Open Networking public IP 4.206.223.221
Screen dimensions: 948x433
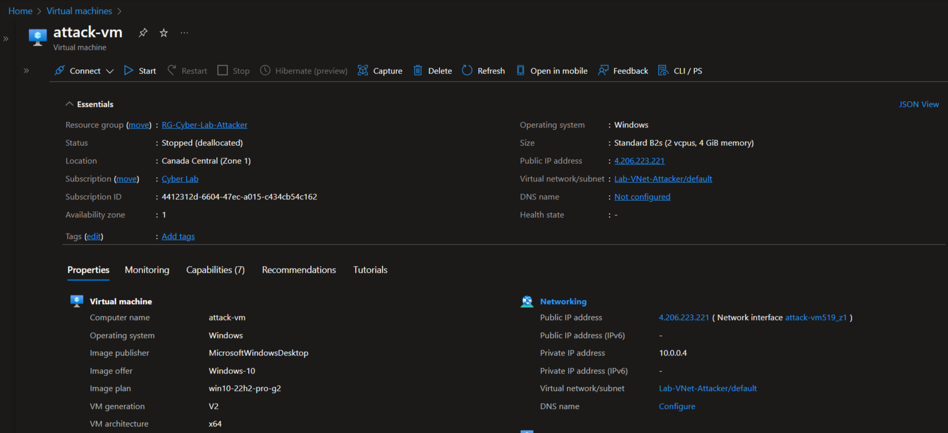point(684,317)
